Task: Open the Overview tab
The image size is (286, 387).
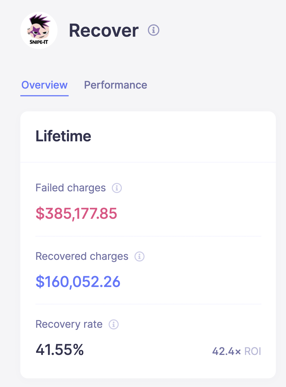Action: pyautogui.click(x=45, y=85)
